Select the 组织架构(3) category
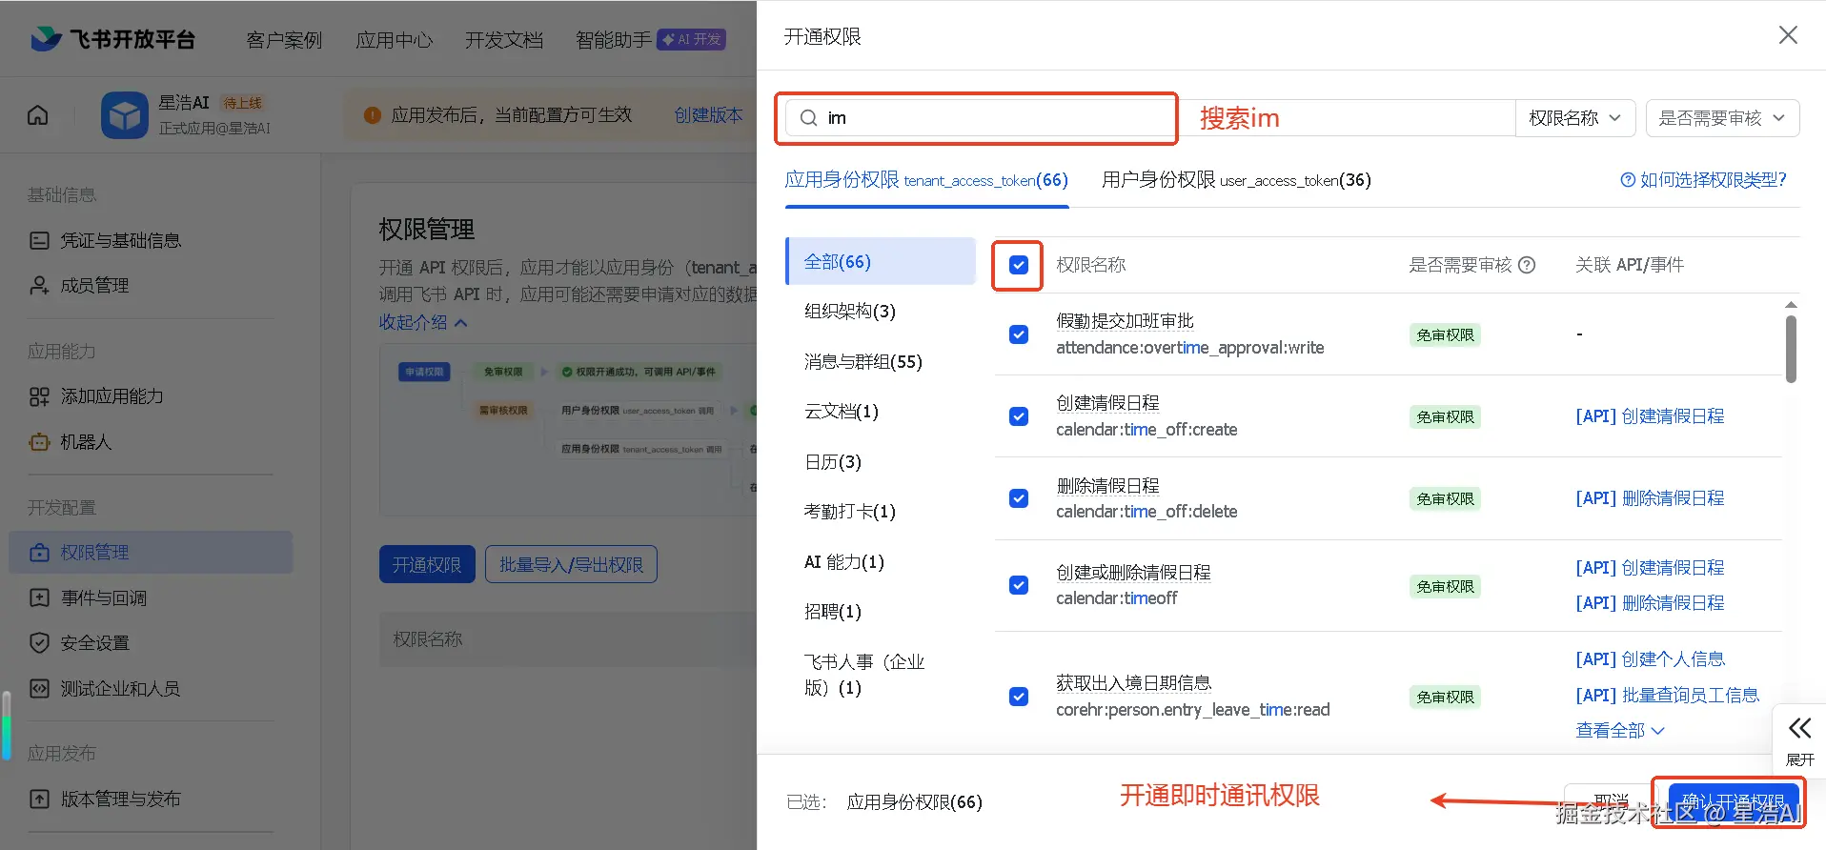The width and height of the screenshot is (1826, 850). pos(850,312)
